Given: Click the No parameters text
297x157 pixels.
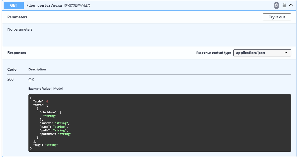Looking at the screenshot, I should pyautogui.click(x=20, y=29).
